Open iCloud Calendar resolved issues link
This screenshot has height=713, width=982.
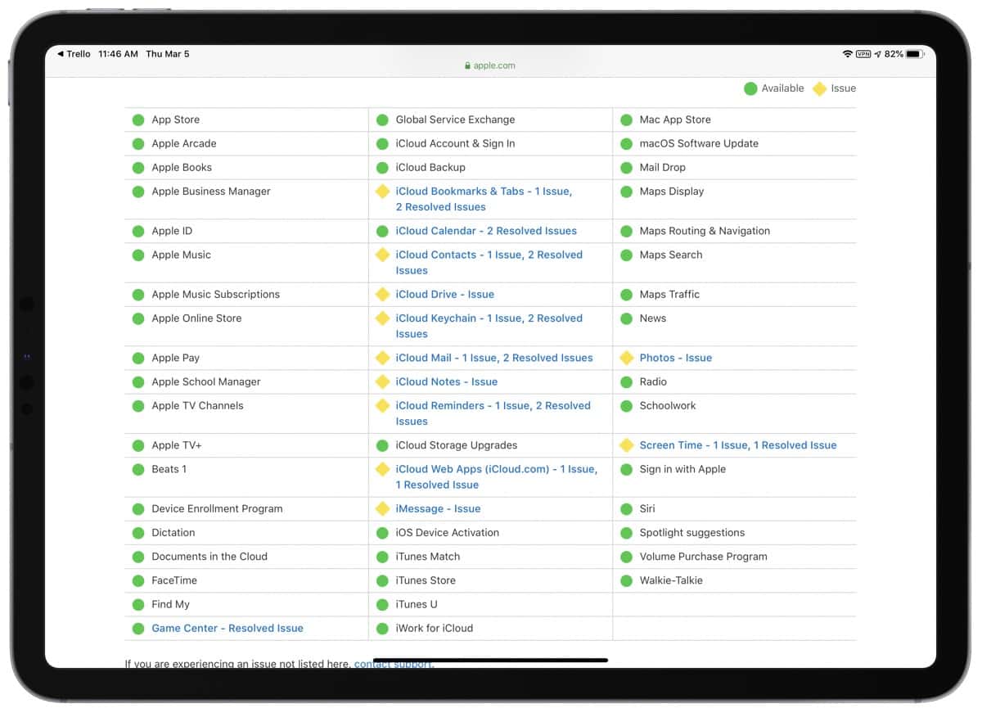point(486,231)
